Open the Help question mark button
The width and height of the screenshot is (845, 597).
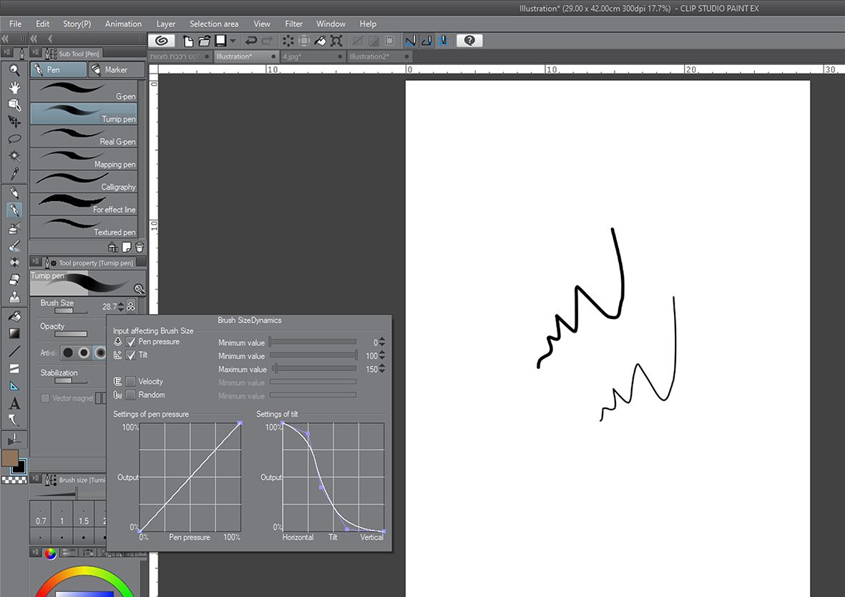pyautogui.click(x=469, y=40)
